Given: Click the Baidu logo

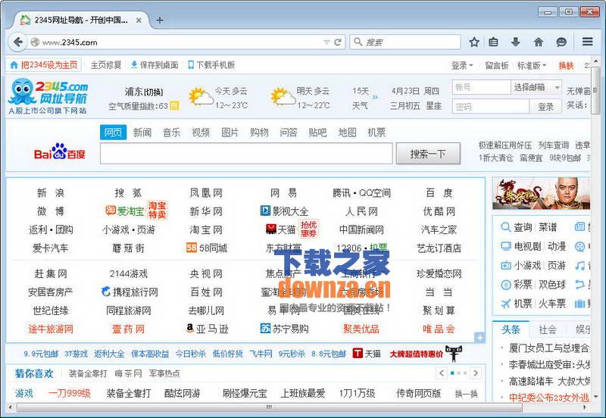Looking at the screenshot, I should (60, 151).
